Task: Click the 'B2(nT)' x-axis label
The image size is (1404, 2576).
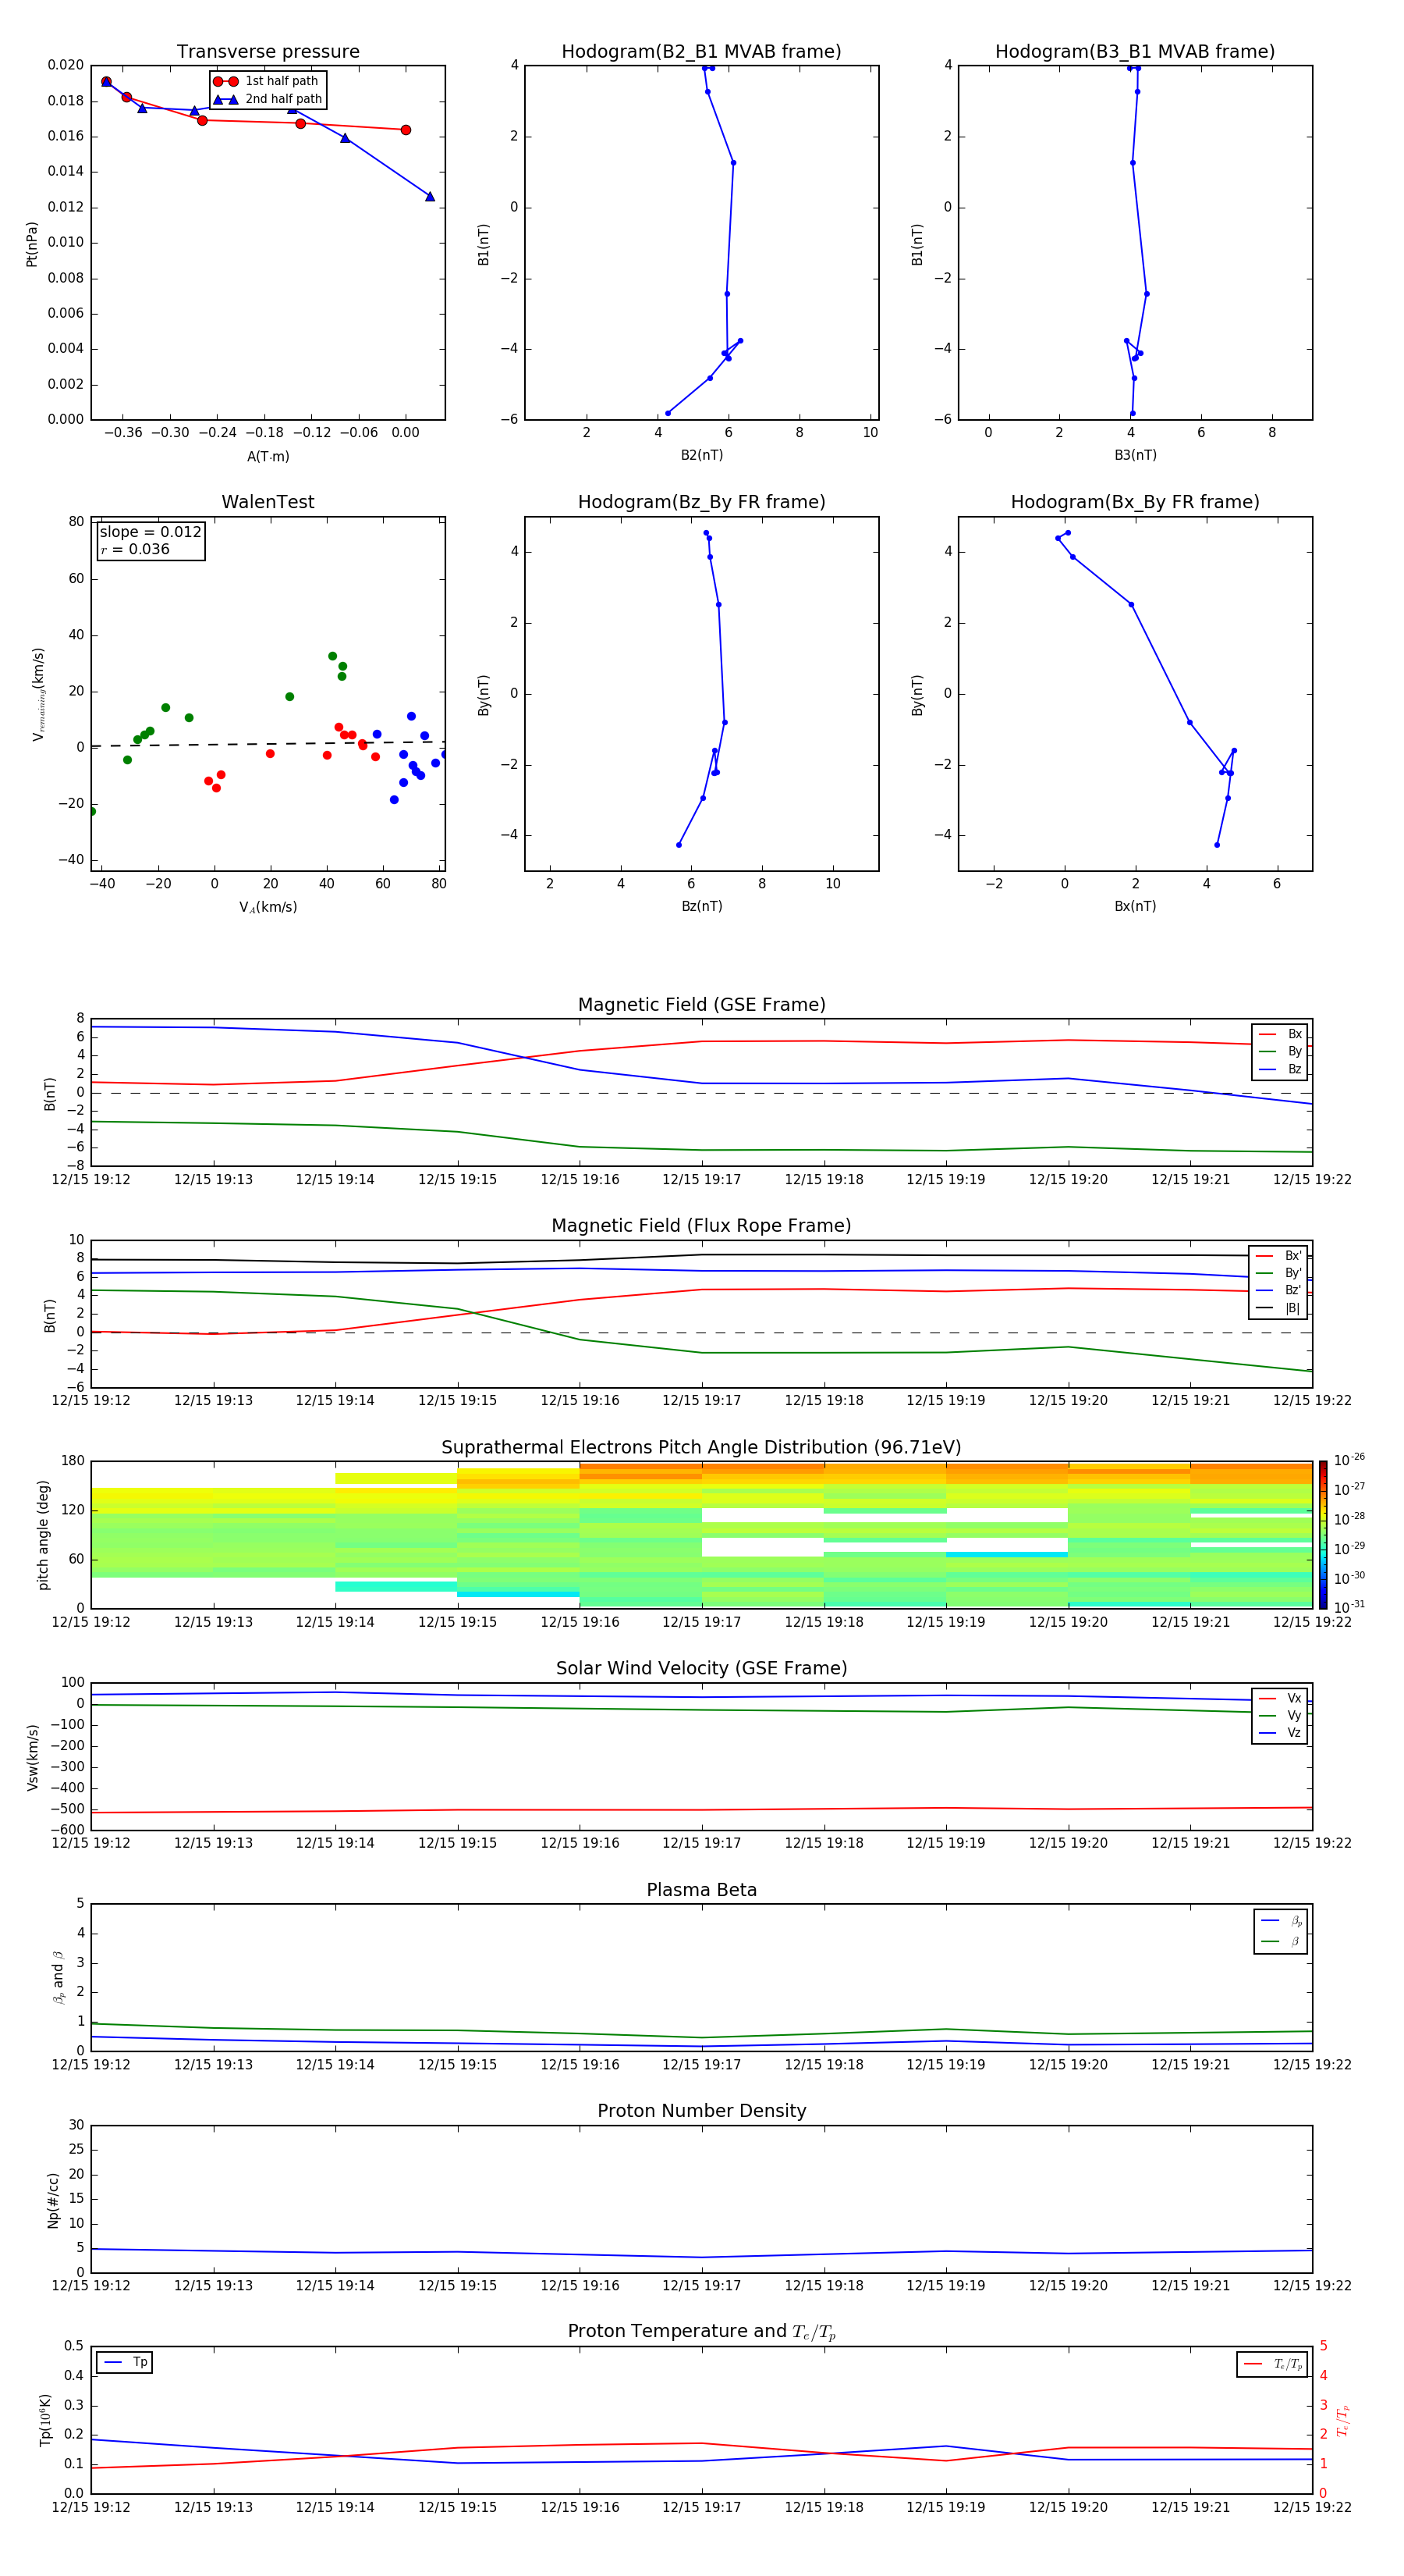Action: tap(701, 455)
